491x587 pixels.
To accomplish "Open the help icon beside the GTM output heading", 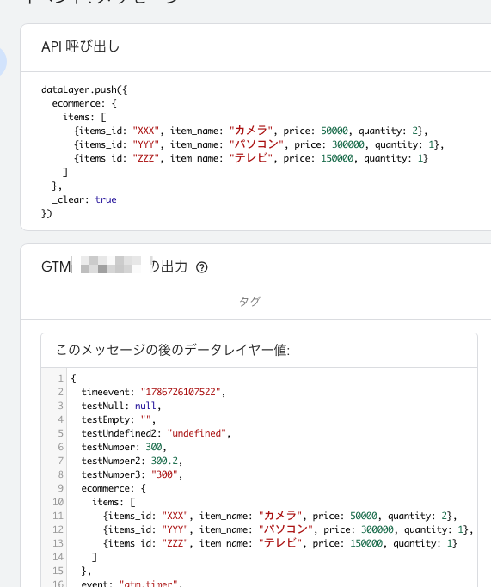I will point(202,267).
